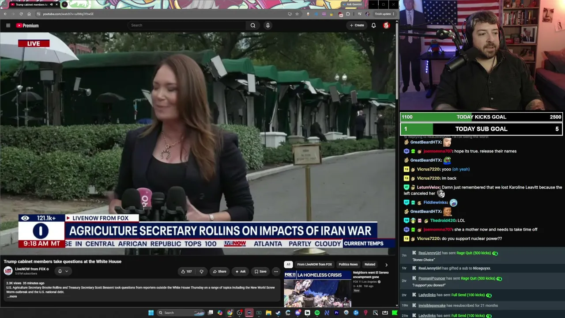Dislike the video with thumbs down
Screen dimensions: 565x318
point(201,271)
